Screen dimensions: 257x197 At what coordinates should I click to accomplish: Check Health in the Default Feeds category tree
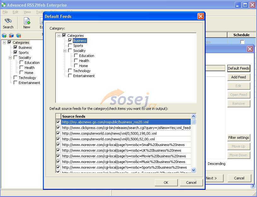coord(76,61)
